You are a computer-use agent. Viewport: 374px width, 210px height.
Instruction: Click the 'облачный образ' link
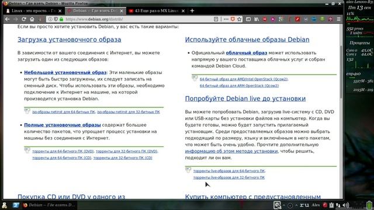coord(247,53)
